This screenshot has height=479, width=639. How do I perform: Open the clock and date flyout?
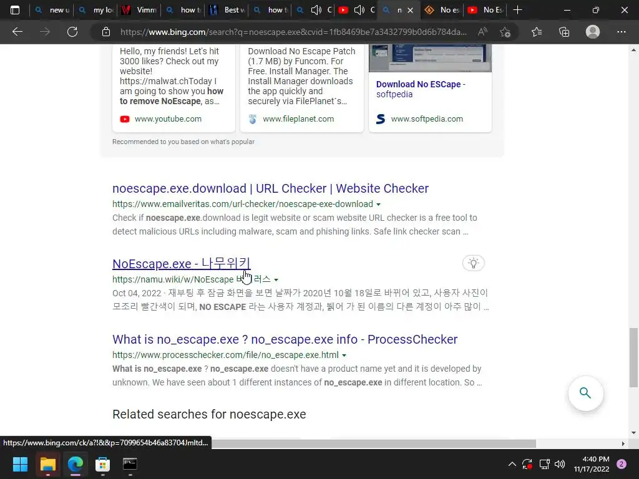[x=592, y=464]
